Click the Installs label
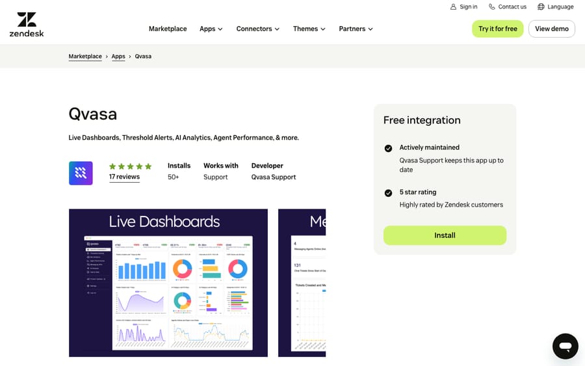 point(179,166)
